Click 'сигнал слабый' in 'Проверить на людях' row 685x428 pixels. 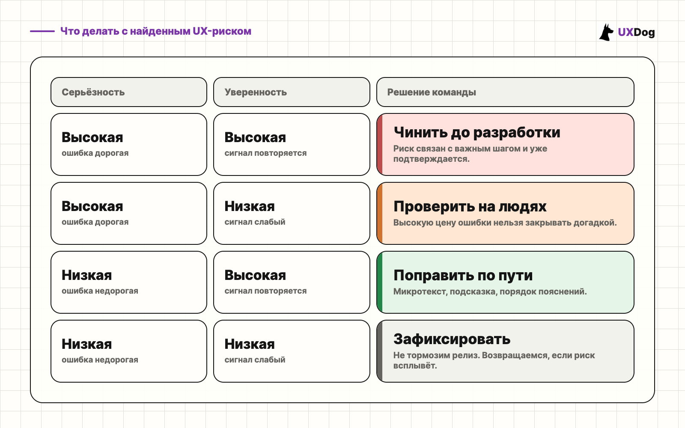pos(255,222)
